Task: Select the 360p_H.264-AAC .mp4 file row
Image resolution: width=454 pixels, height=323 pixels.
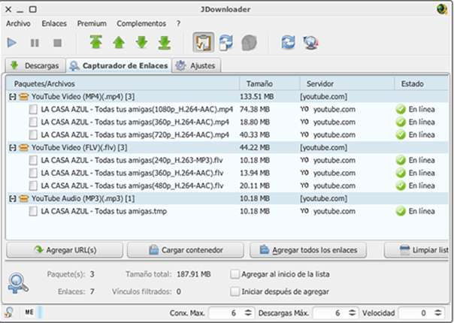Action: point(227,122)
